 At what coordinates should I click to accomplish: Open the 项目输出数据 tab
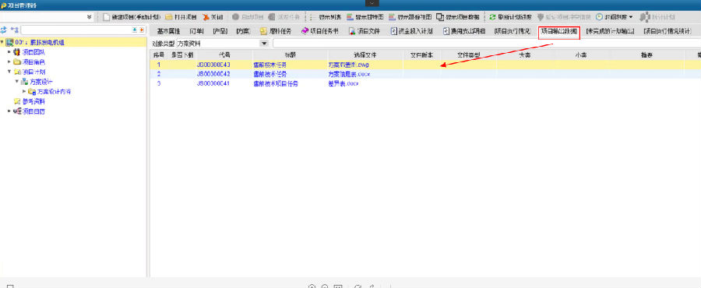coord(558,32)
